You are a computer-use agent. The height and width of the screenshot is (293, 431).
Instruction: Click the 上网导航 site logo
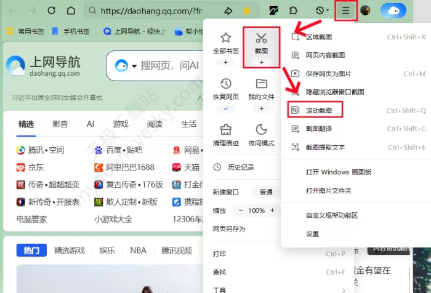[x=43, y=65]
